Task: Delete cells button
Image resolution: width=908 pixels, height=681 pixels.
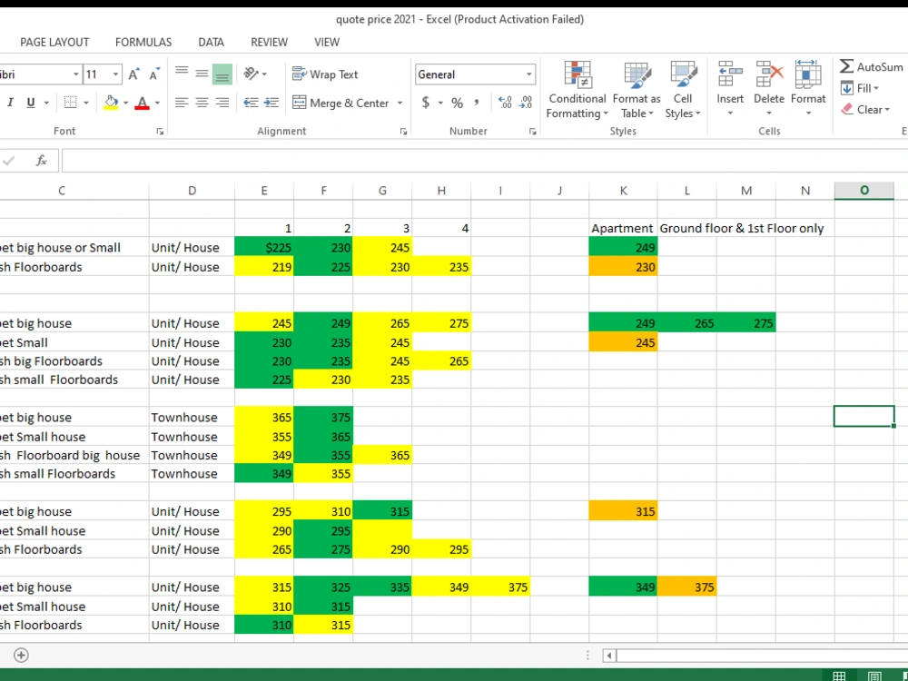Action: 769,89
